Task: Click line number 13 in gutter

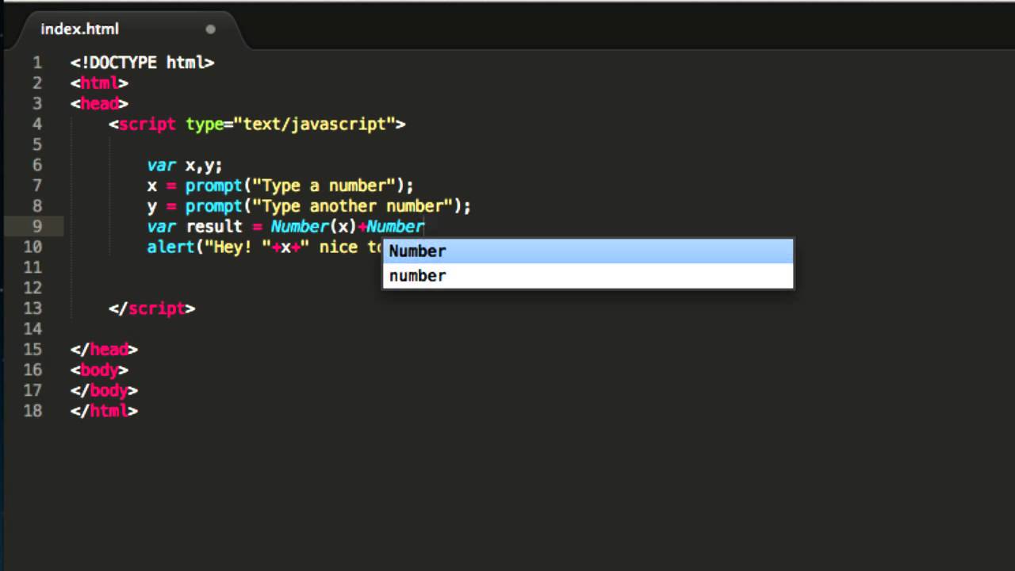Action: [33, 308]
